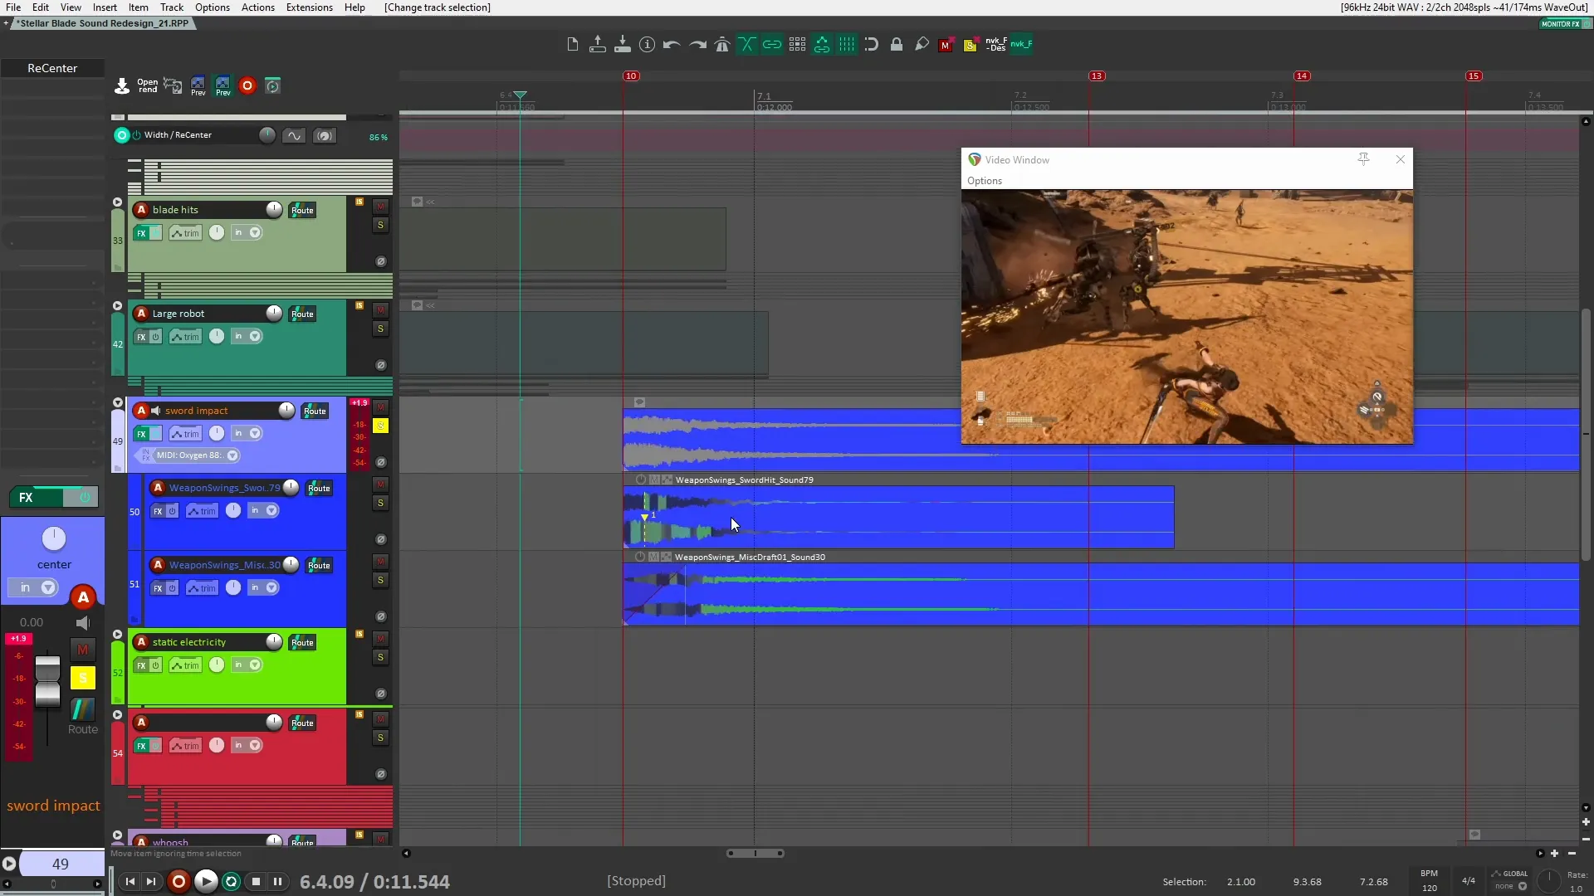Open the Extensions menu
This screenshot has height=896, width=1594.
click(309, 7)
